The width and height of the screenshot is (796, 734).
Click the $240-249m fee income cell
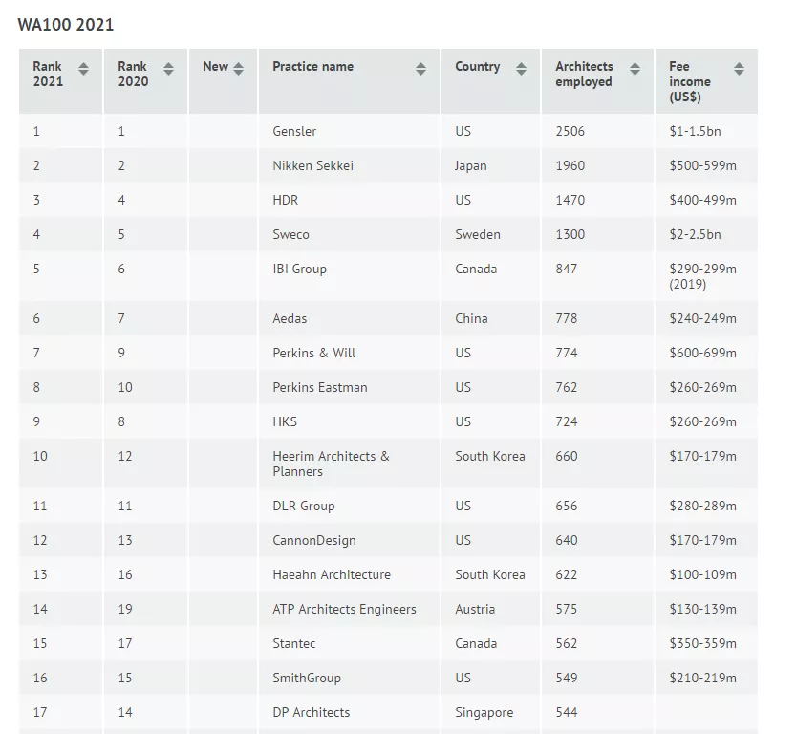tap(706, 319)
